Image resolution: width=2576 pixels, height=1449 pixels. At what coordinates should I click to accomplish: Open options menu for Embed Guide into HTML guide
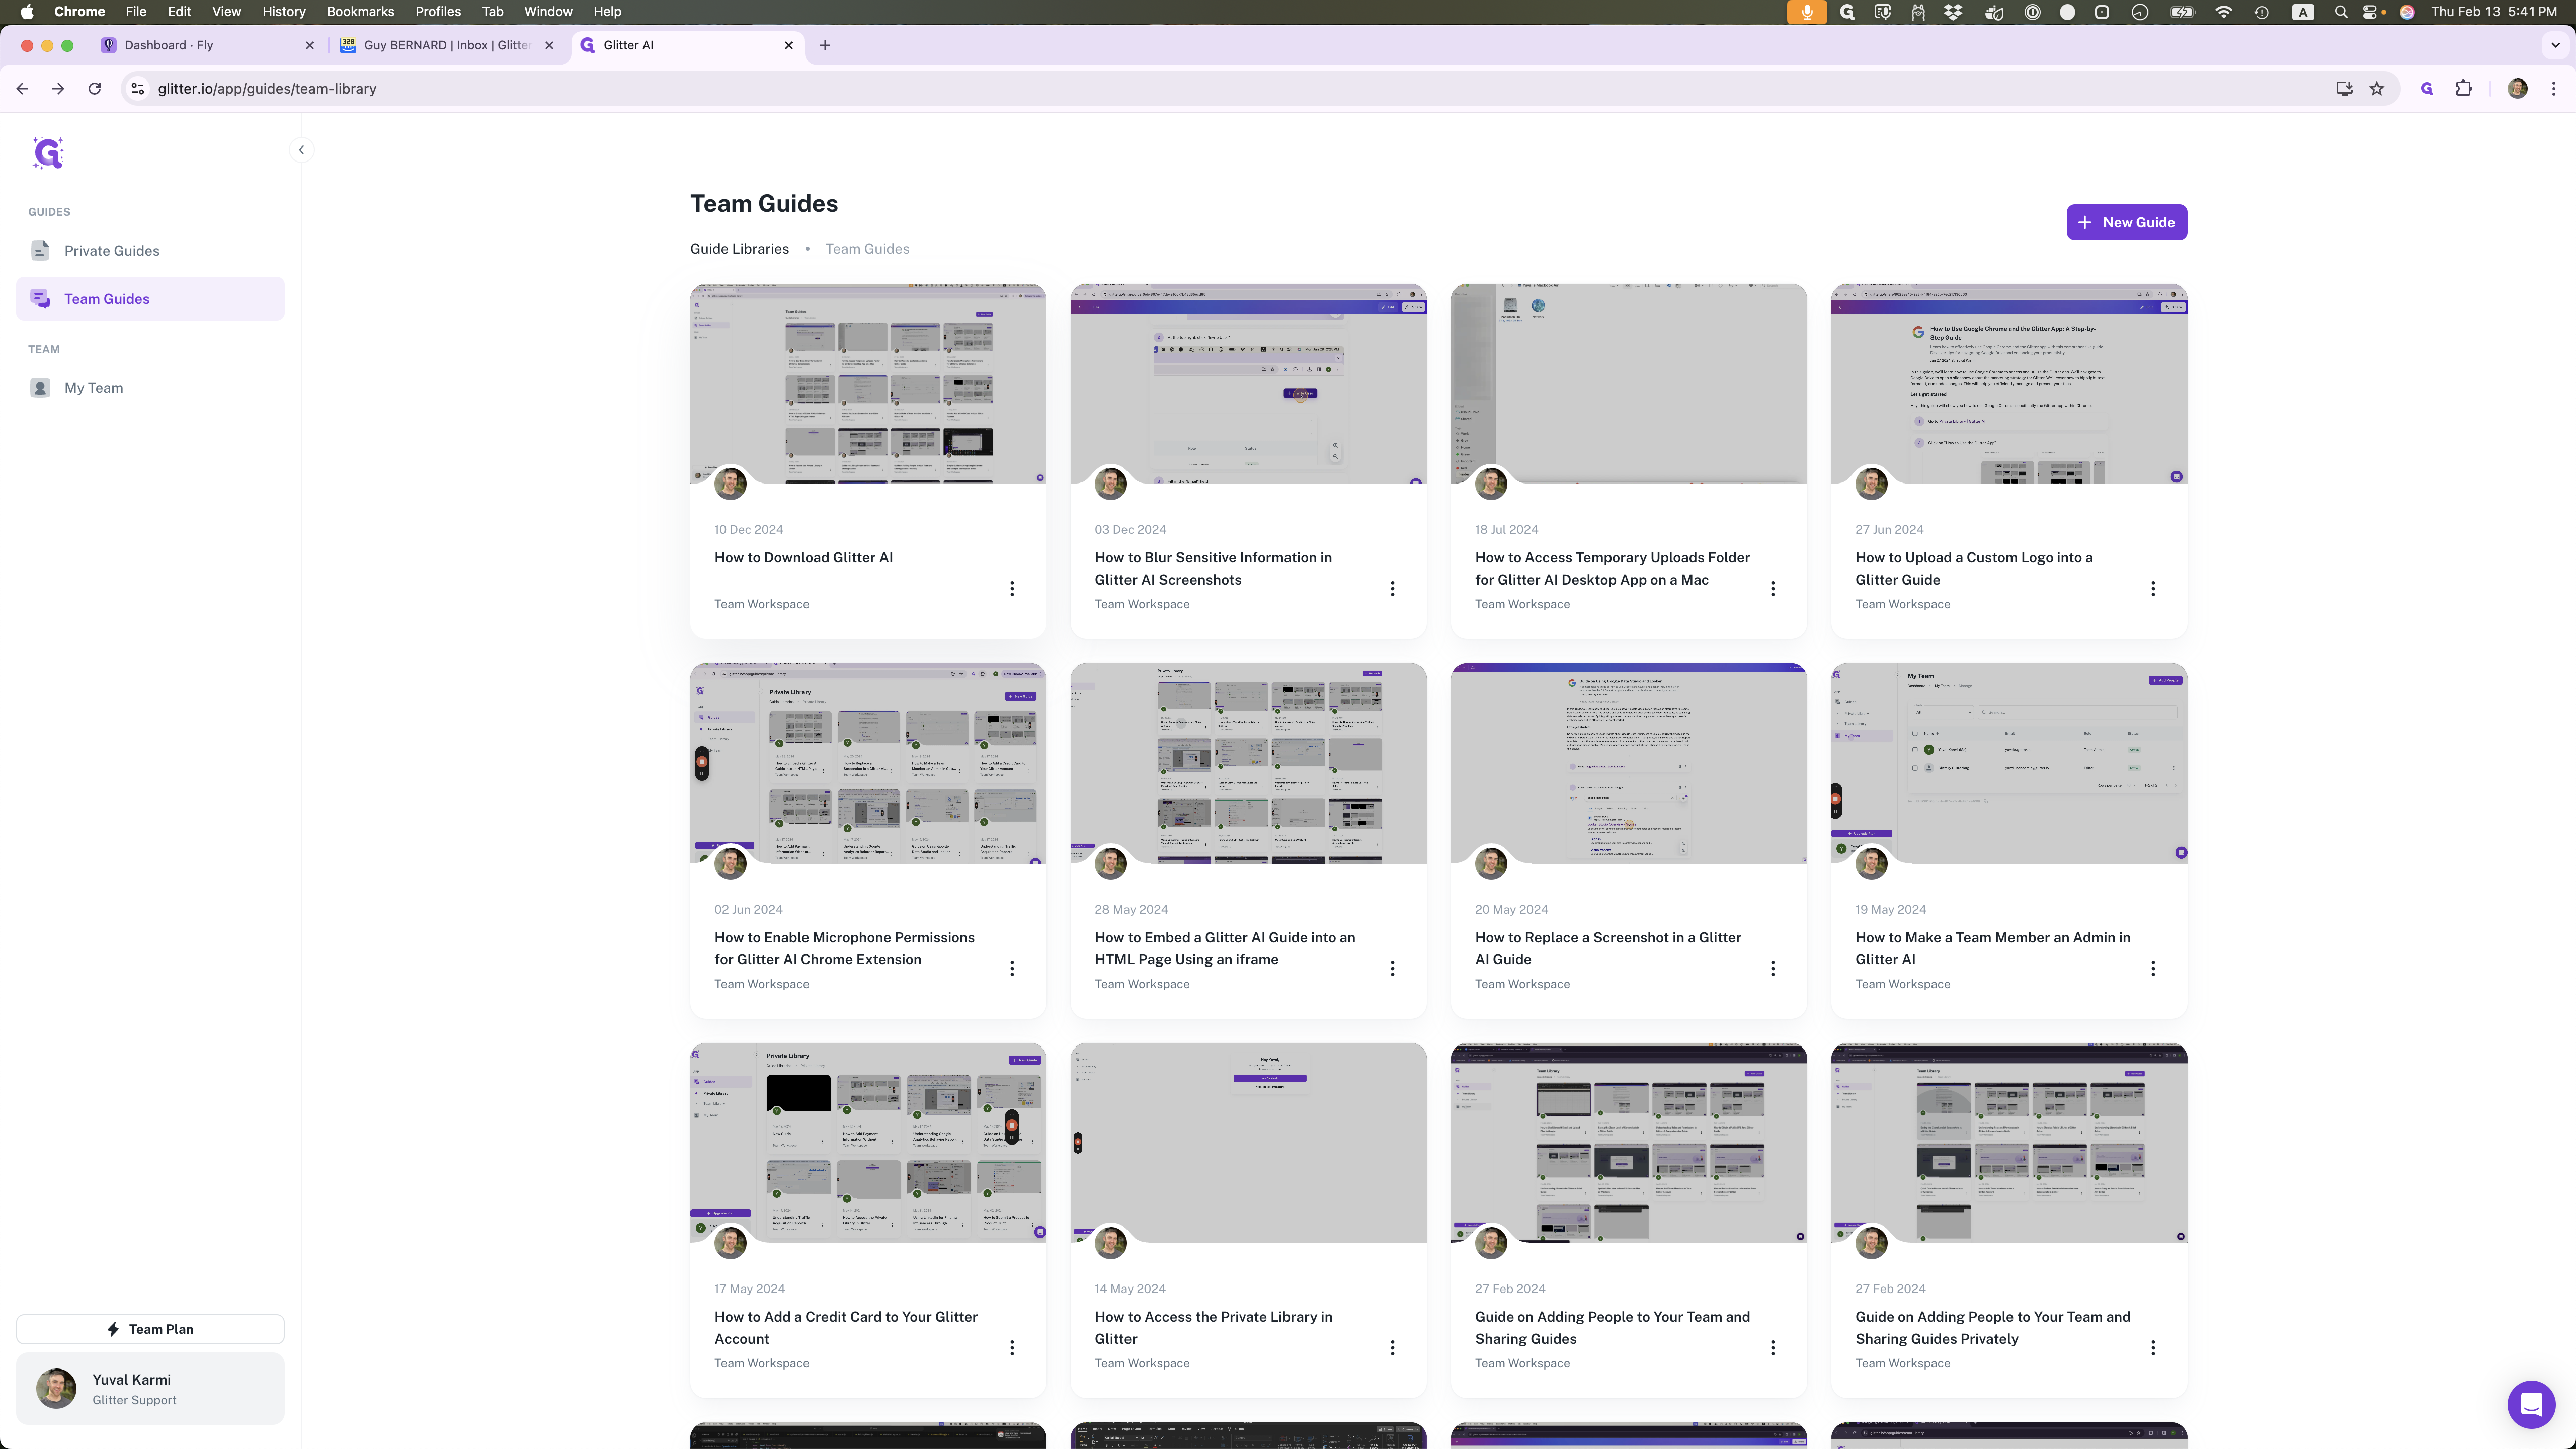(1392, 968)
